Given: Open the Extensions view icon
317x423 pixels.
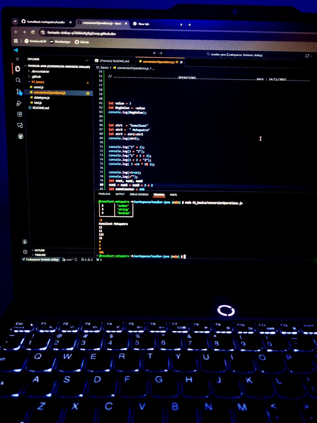Looking at the screenshot, I should tap(19, 114).
